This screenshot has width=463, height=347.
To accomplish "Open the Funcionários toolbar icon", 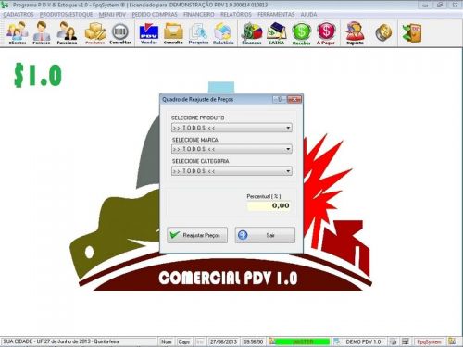I will tap(67, 33).
